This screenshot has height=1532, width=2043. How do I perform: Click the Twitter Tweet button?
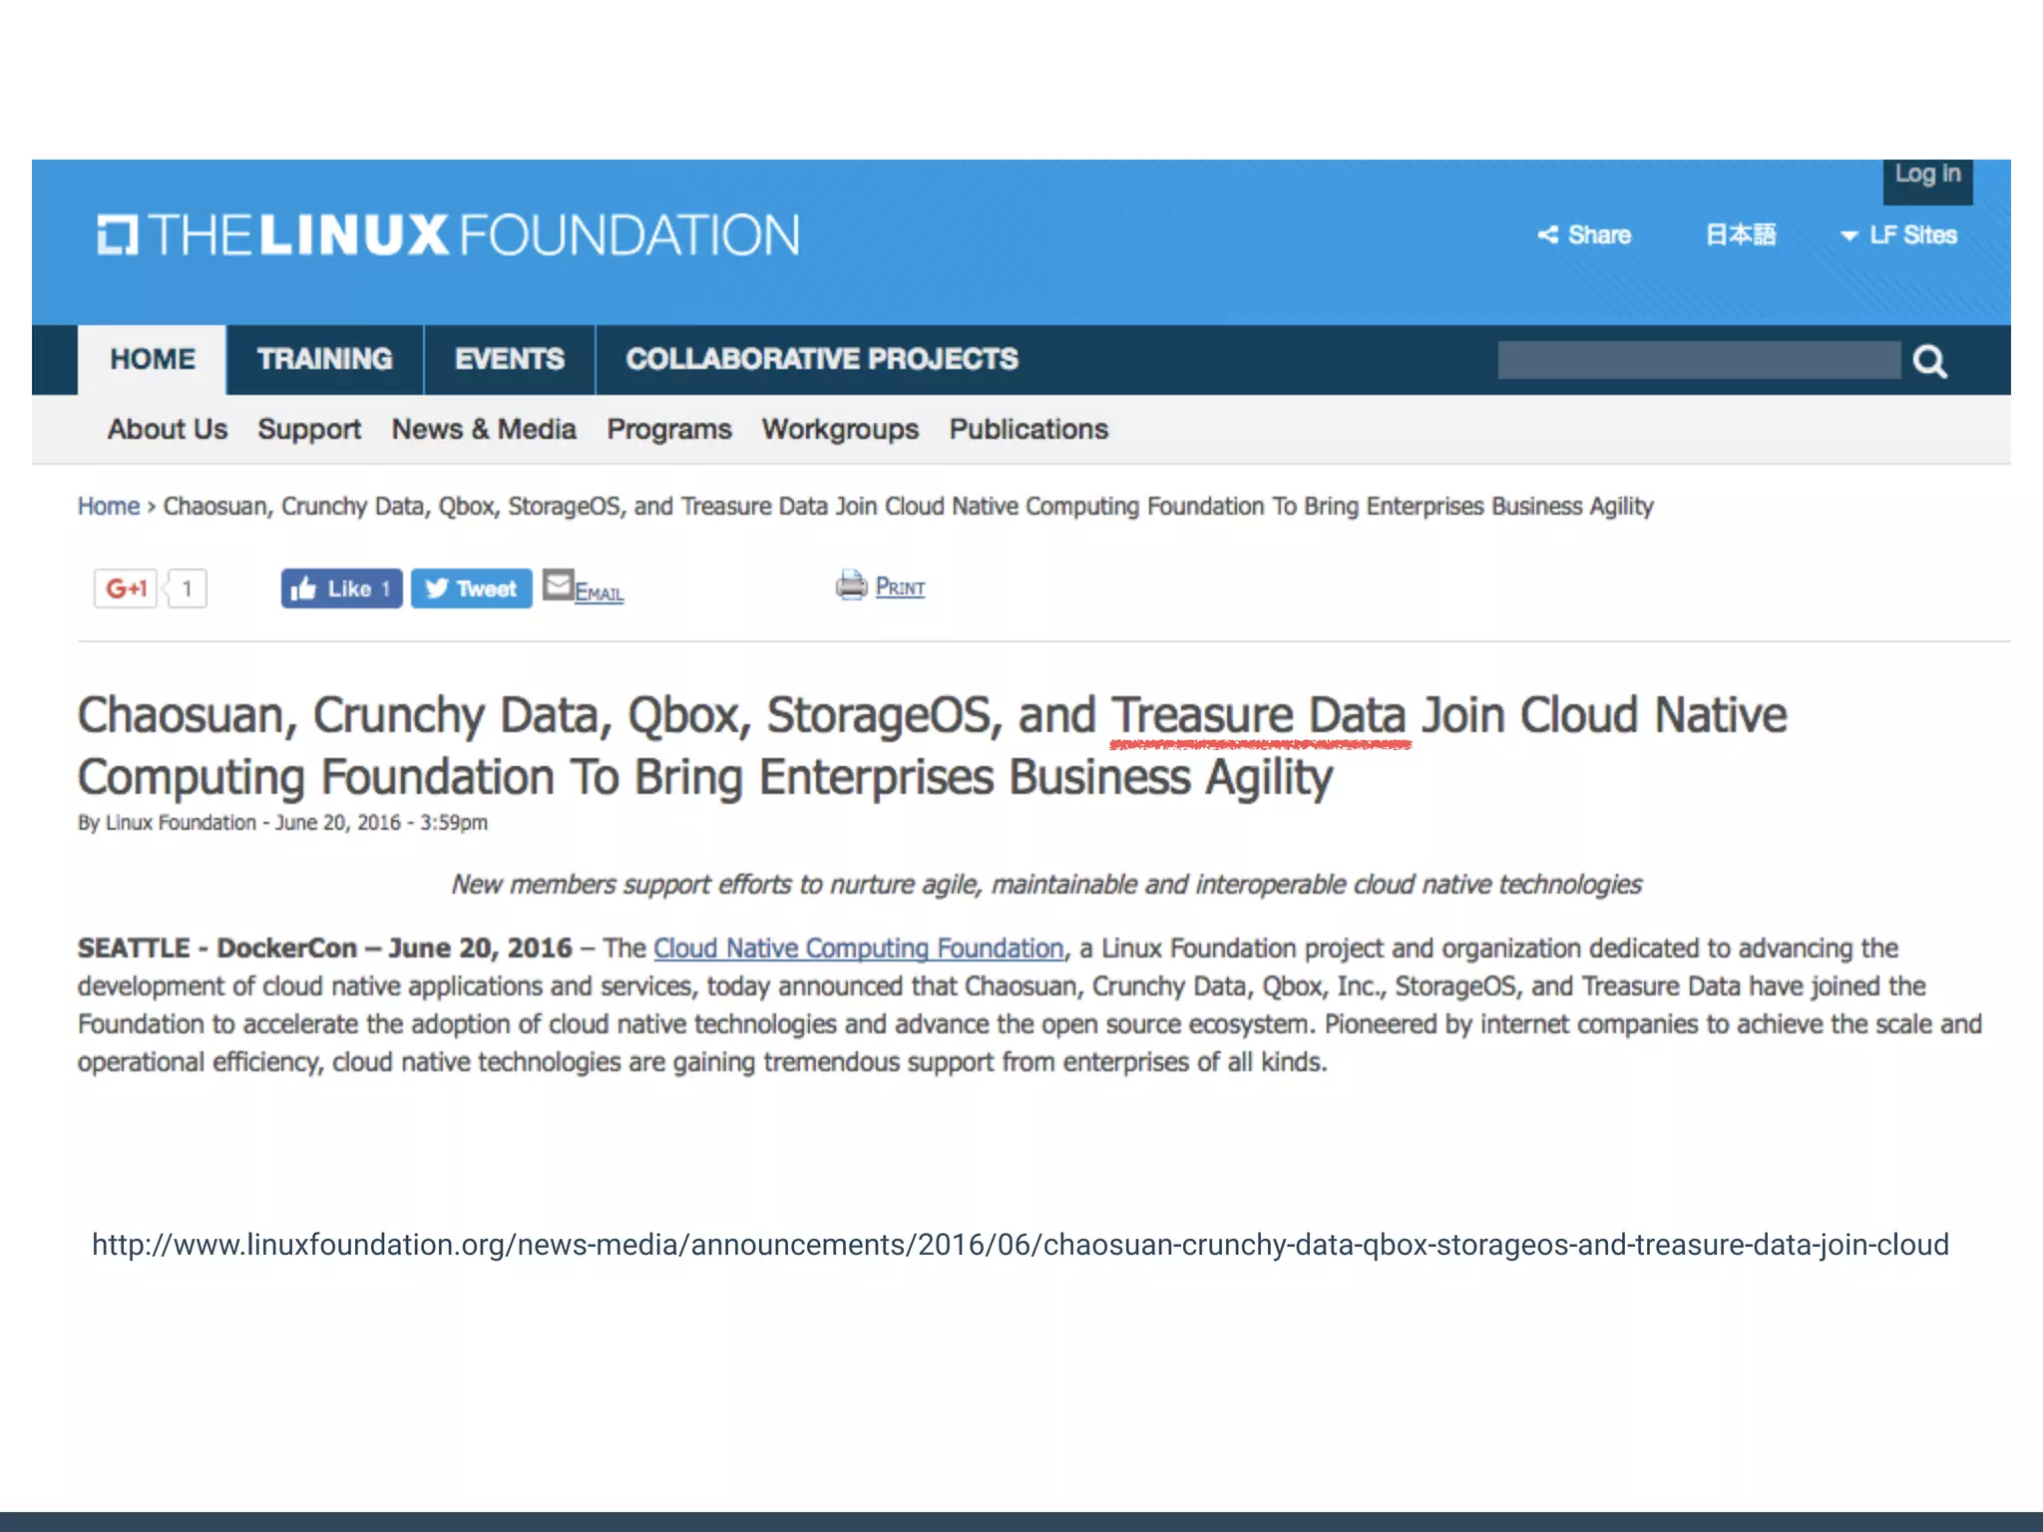[x=471, y=588]
